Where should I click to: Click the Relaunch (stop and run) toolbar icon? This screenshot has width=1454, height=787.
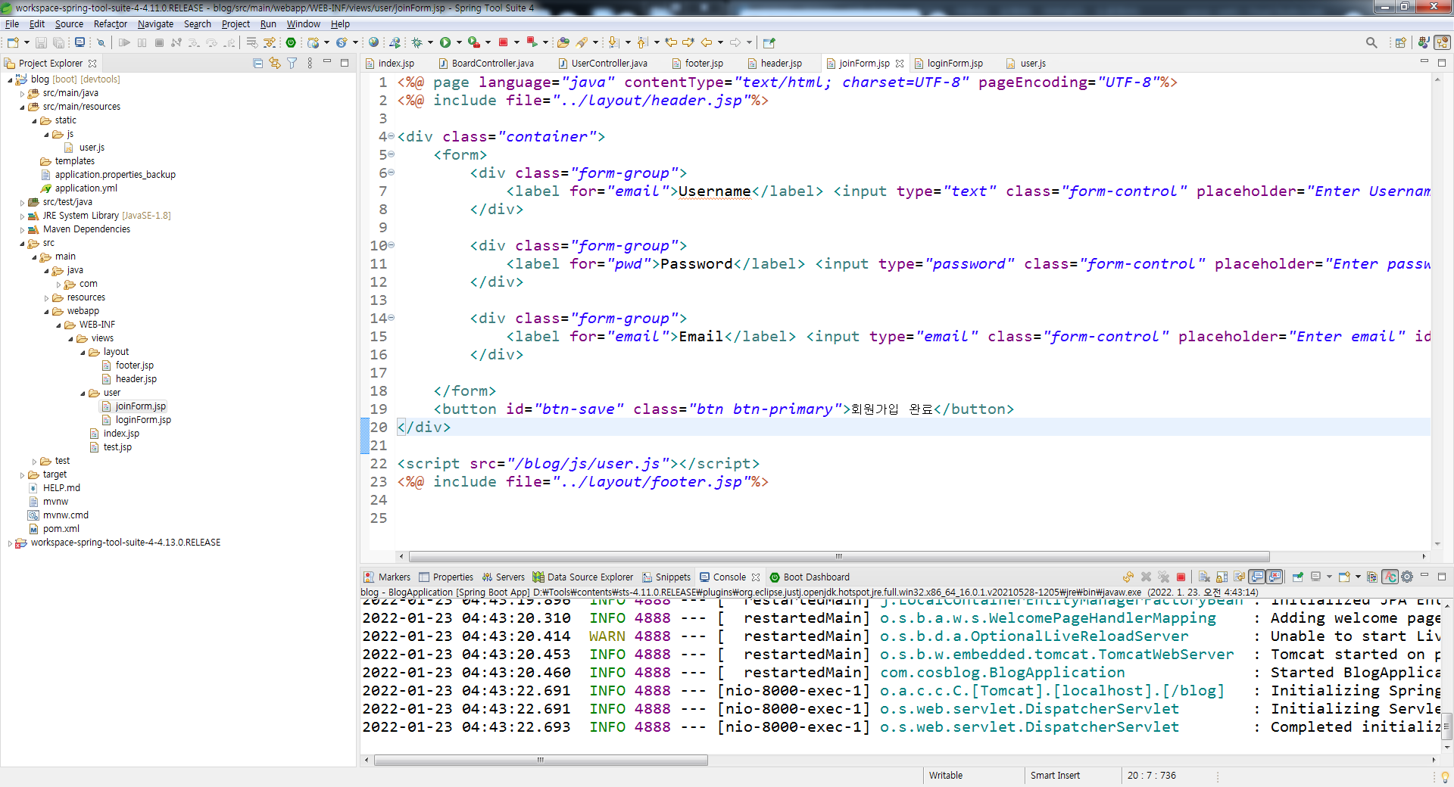click(532, 42)
